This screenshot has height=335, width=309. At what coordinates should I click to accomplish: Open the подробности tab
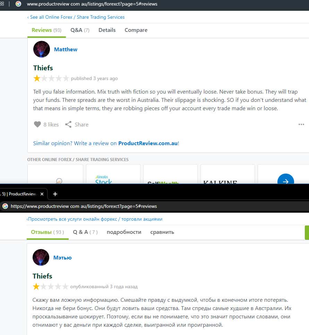[x=124, y=232]
